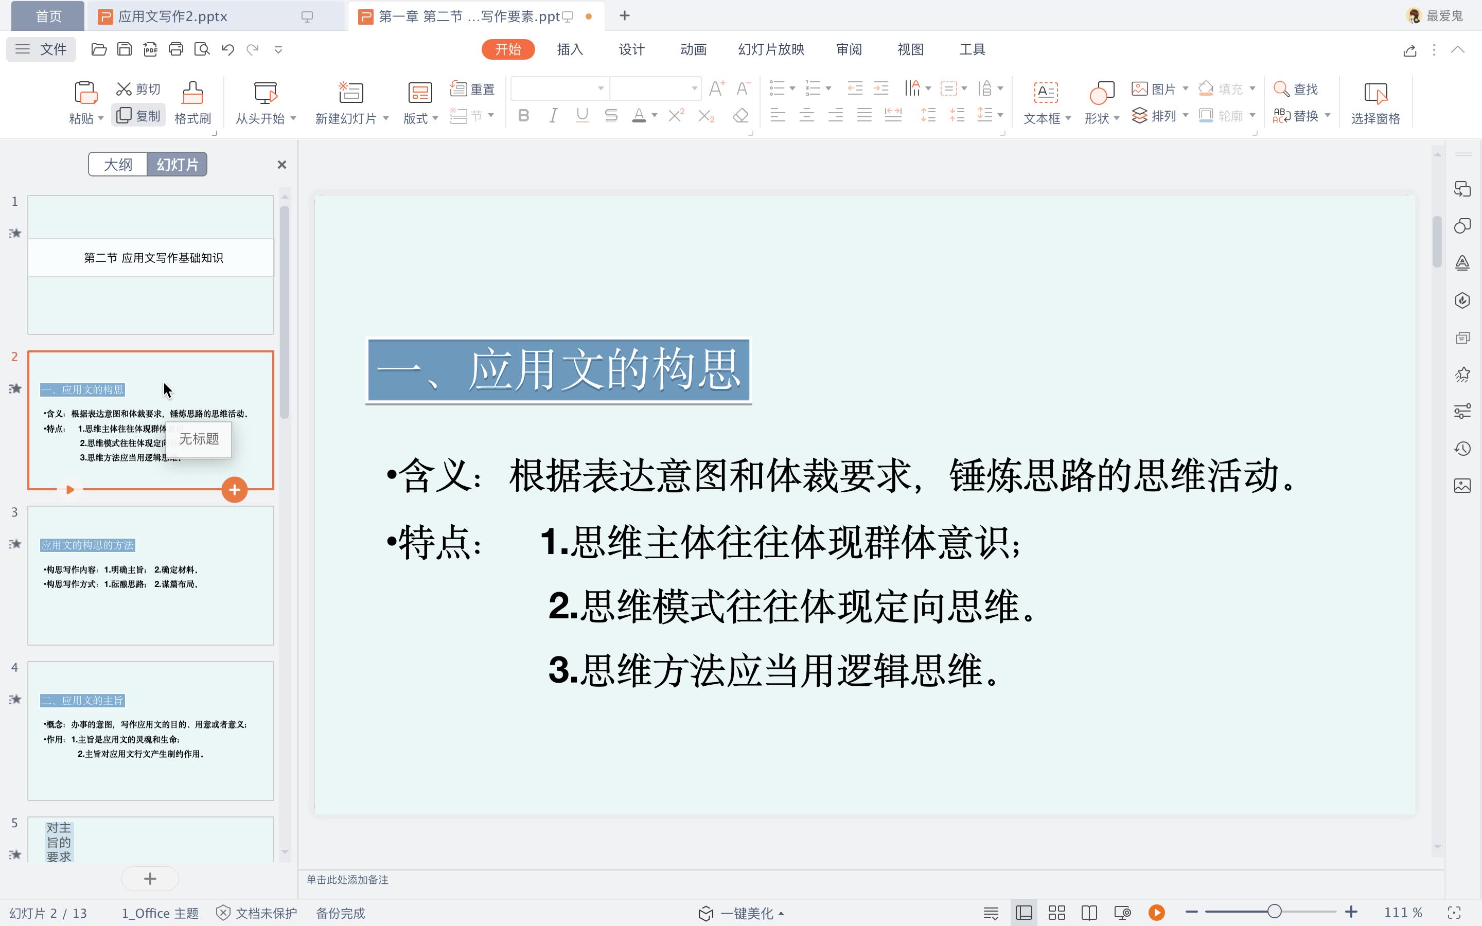
Task: Click the 版式 layout icon
Action: [x=420, y=93]
